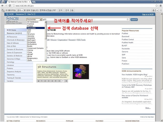The height and width of the screenshot is (122, 163).
Task: Select Protein in database list
Action: [36, 26]
